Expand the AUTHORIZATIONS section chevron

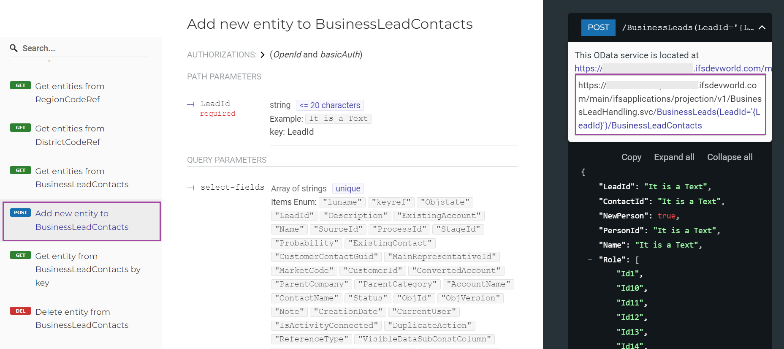[x=263, y=55]
